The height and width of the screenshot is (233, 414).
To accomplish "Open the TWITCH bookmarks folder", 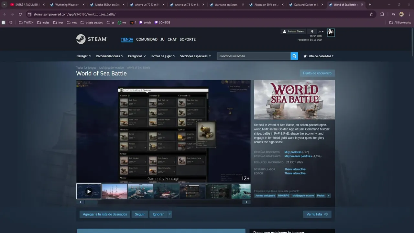I will 26,23.
